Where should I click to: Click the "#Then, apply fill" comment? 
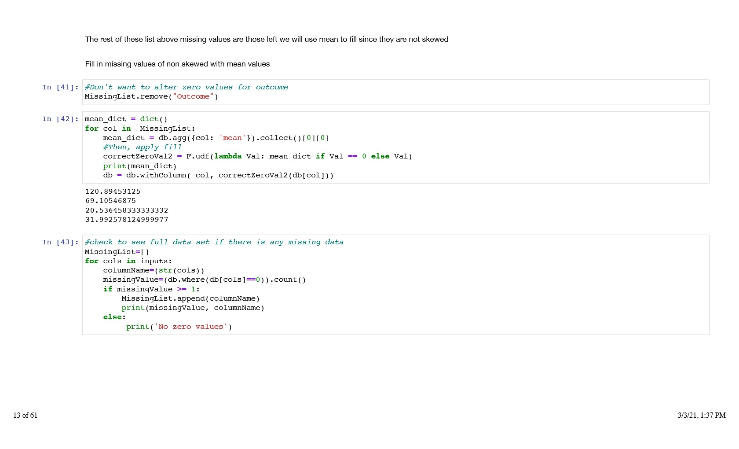coord(142,147)
